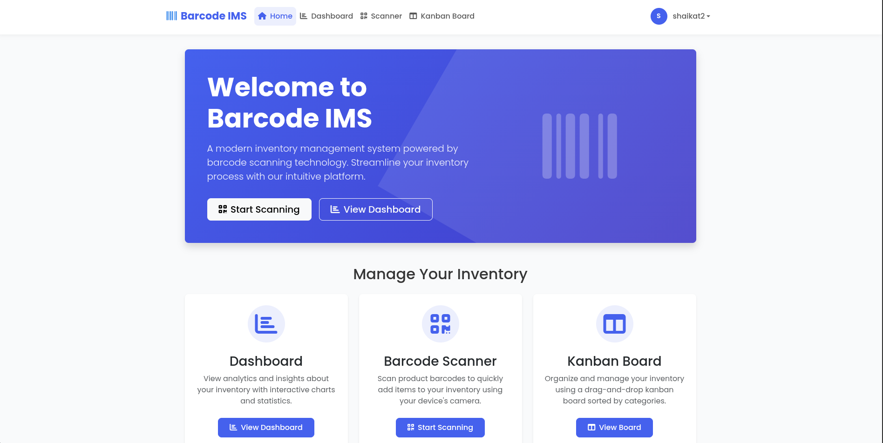This screenshot has width=883, height=443.
Task: Click the Barcode IMS logo icon
Action: click(171, 15)
